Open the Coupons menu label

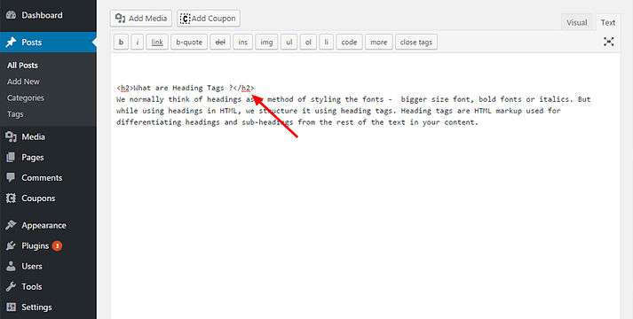point(38,198)
